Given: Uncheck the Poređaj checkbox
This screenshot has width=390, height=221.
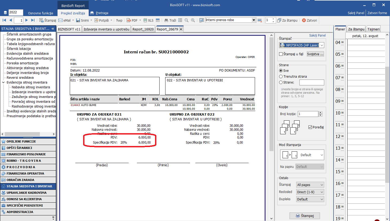Looking at the screenshot, I should [x=310, y=127].
